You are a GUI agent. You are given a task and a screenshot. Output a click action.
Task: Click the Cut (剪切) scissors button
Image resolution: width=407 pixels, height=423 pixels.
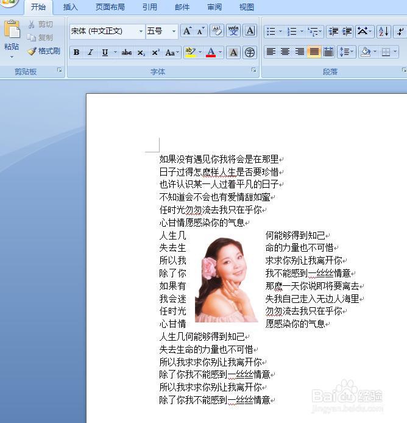point(40,24)
